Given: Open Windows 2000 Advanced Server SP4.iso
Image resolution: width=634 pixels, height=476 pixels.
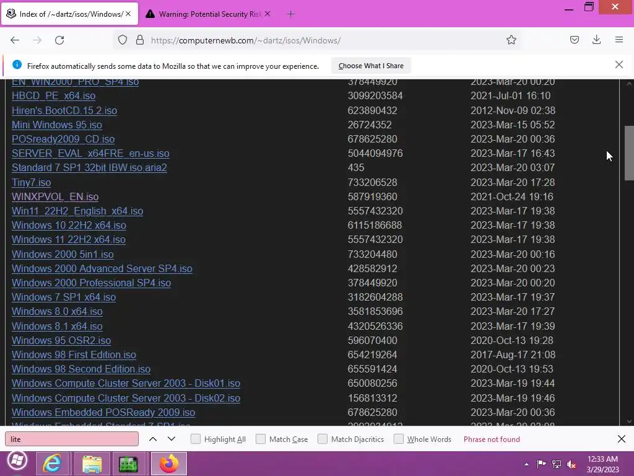Looking at the screenshot, I should pyautogui.click(x=102, y=268).
